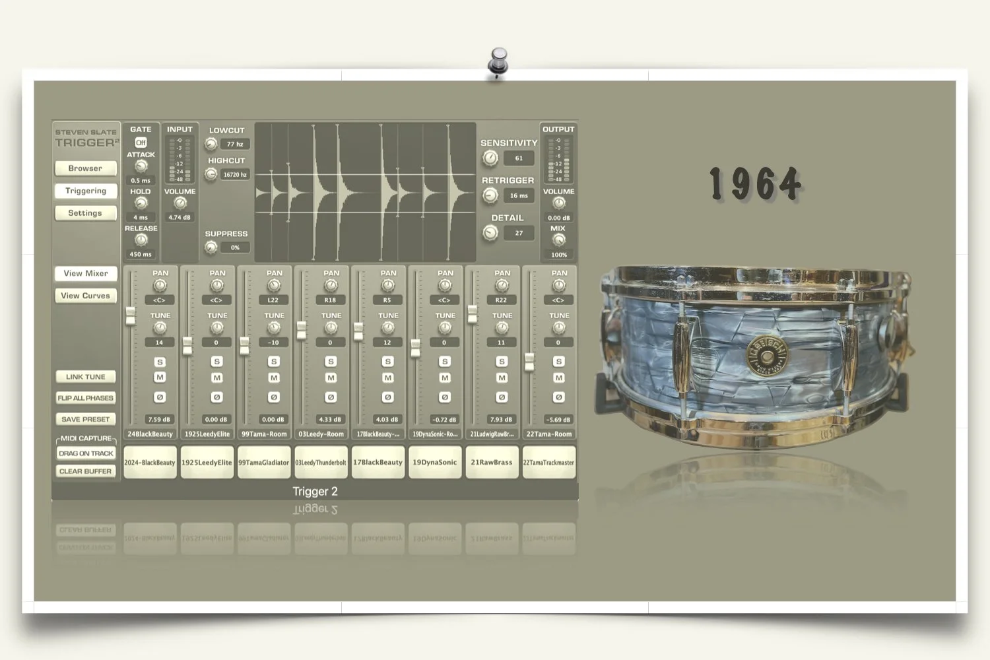Select the 1925LeedyElite sample slot

(207, 462)
